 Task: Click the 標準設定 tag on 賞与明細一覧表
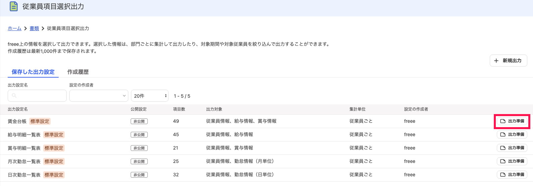54,148
